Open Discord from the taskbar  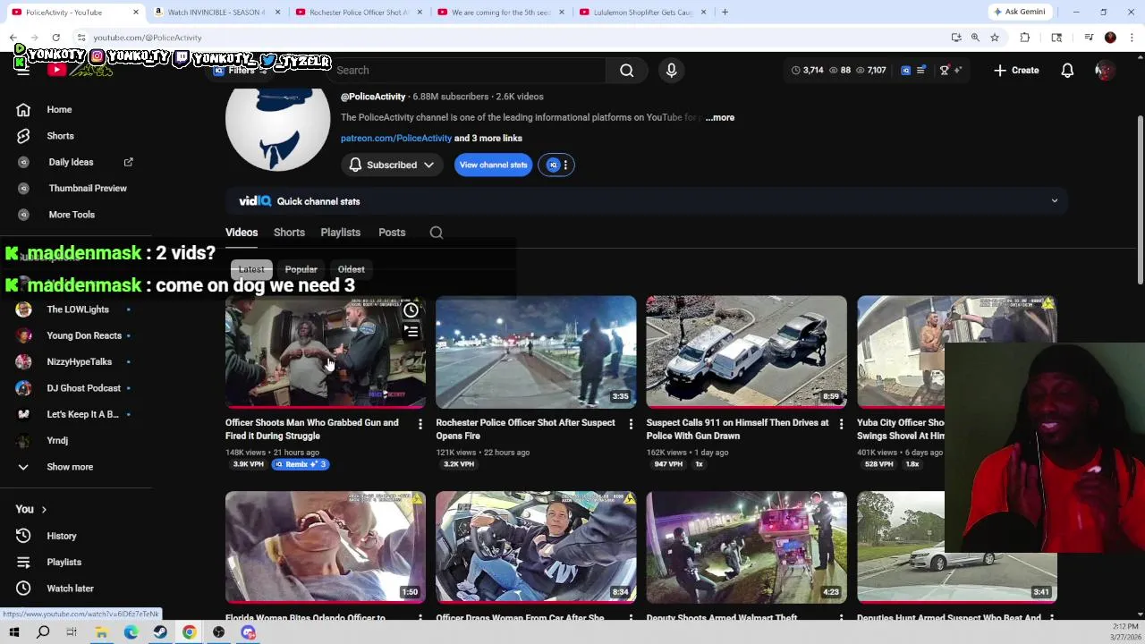(248, 632)
